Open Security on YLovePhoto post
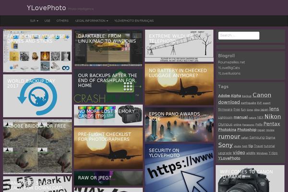 pos(179,168)
